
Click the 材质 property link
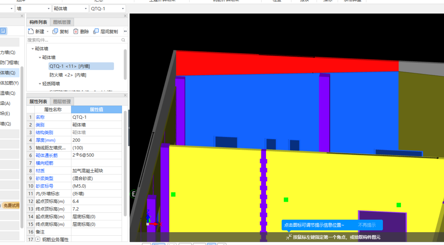point(40,171)
